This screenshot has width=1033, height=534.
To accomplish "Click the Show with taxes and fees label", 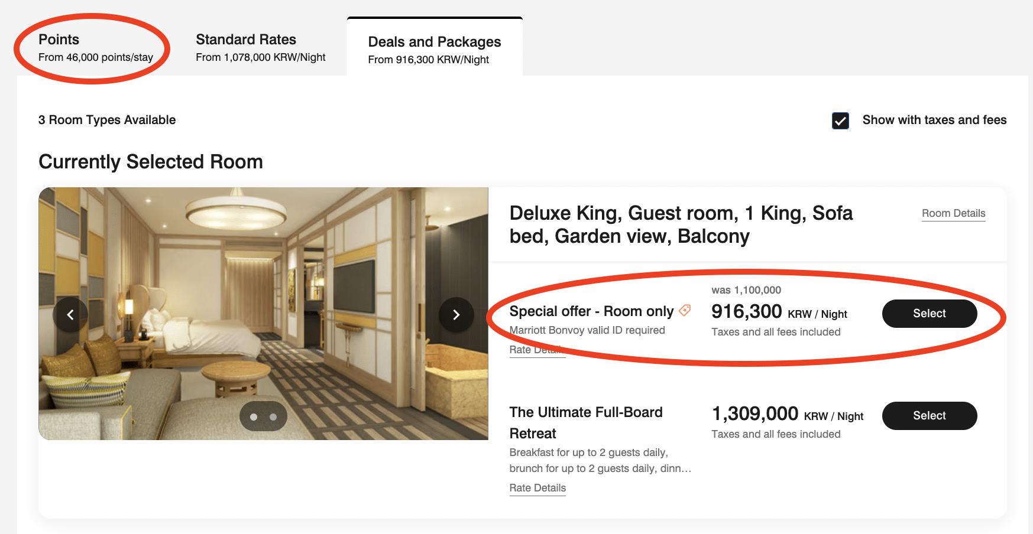I will [x=934, y=120].
